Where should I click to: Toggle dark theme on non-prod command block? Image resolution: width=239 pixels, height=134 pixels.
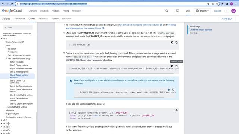tap(172, 66)
